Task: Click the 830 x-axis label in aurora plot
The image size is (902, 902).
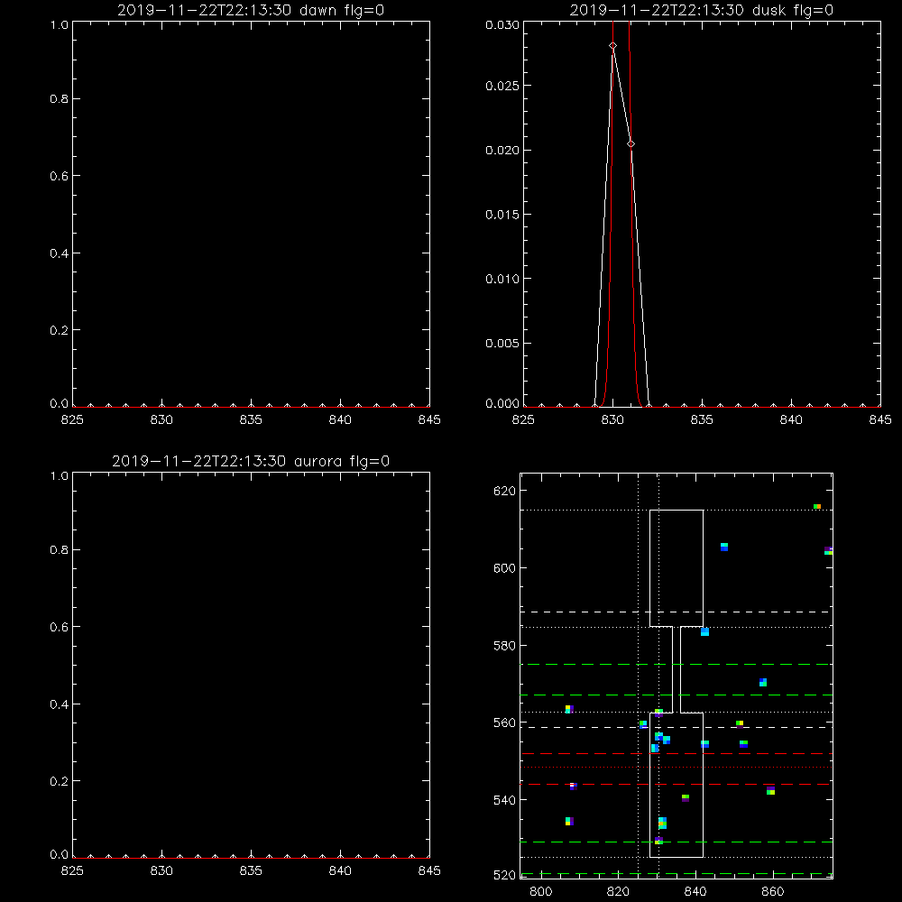Action: click(161, 871)
